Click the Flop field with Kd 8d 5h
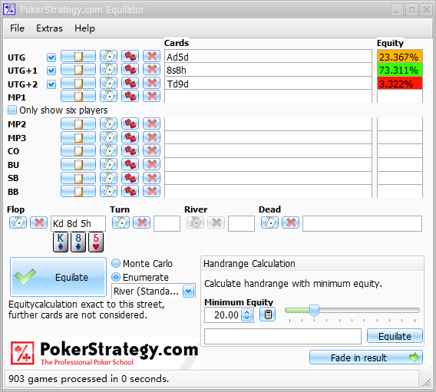The height and width of the screenshot is (392, 436). point(78,223)
